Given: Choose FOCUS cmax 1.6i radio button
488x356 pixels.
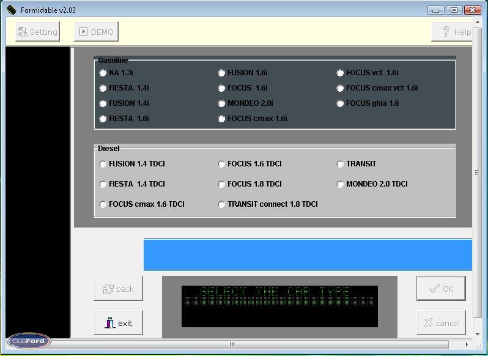Looking at the screenshot, I should pos(221,119).
